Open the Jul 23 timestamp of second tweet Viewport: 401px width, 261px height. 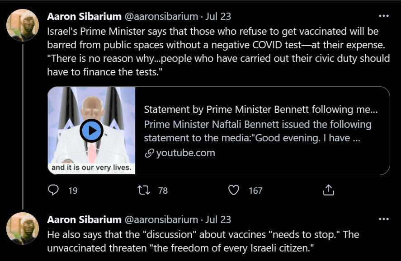tap(218, 220)
